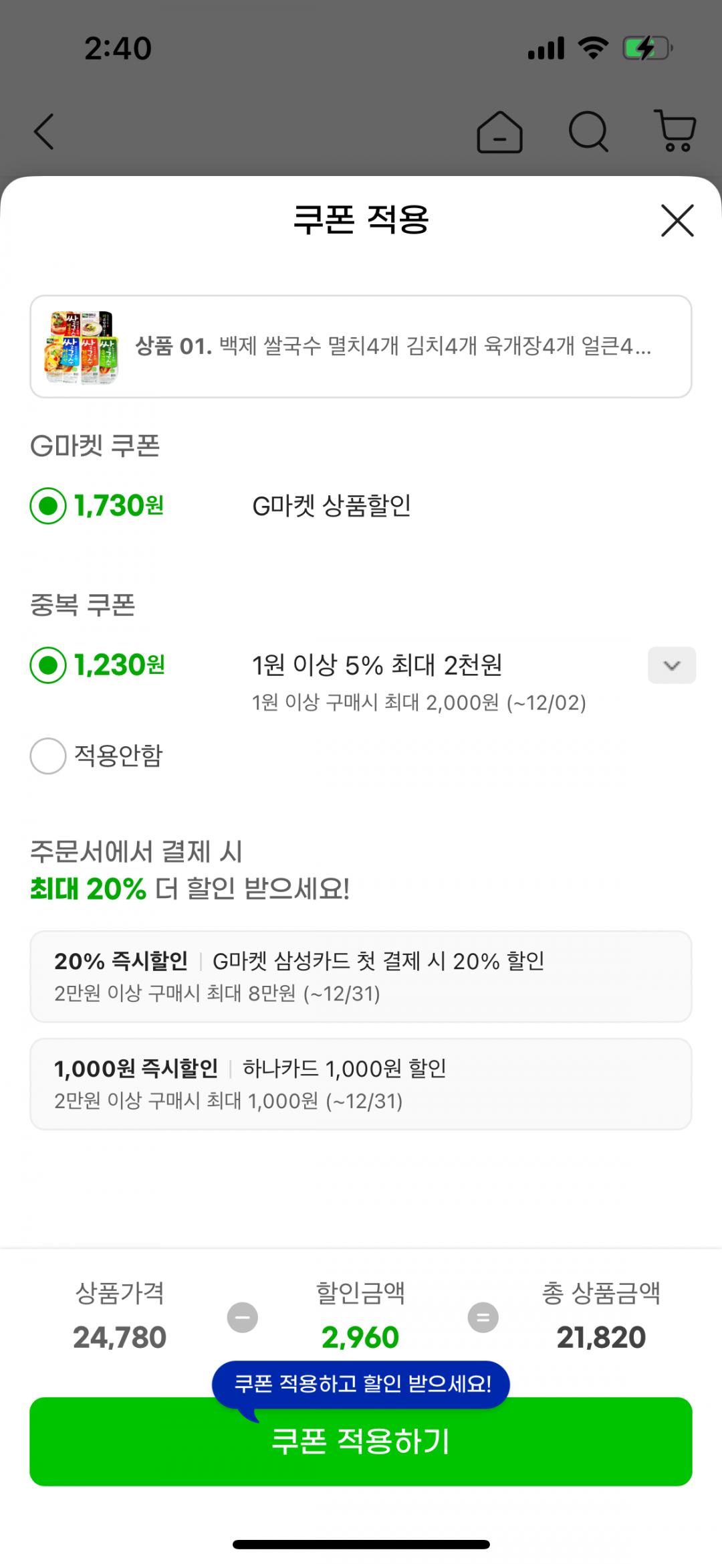Open 삼성카드 20% 즉시할인 offer

click(x=361, y=976)
